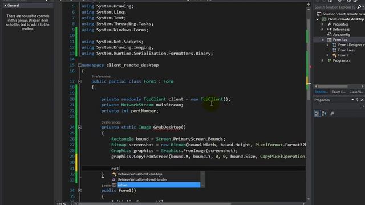Viewport: 365px width, 205px height.
Task: Click '0 references' CodeLens above GrabDesktop
Action: coord(111,122)
